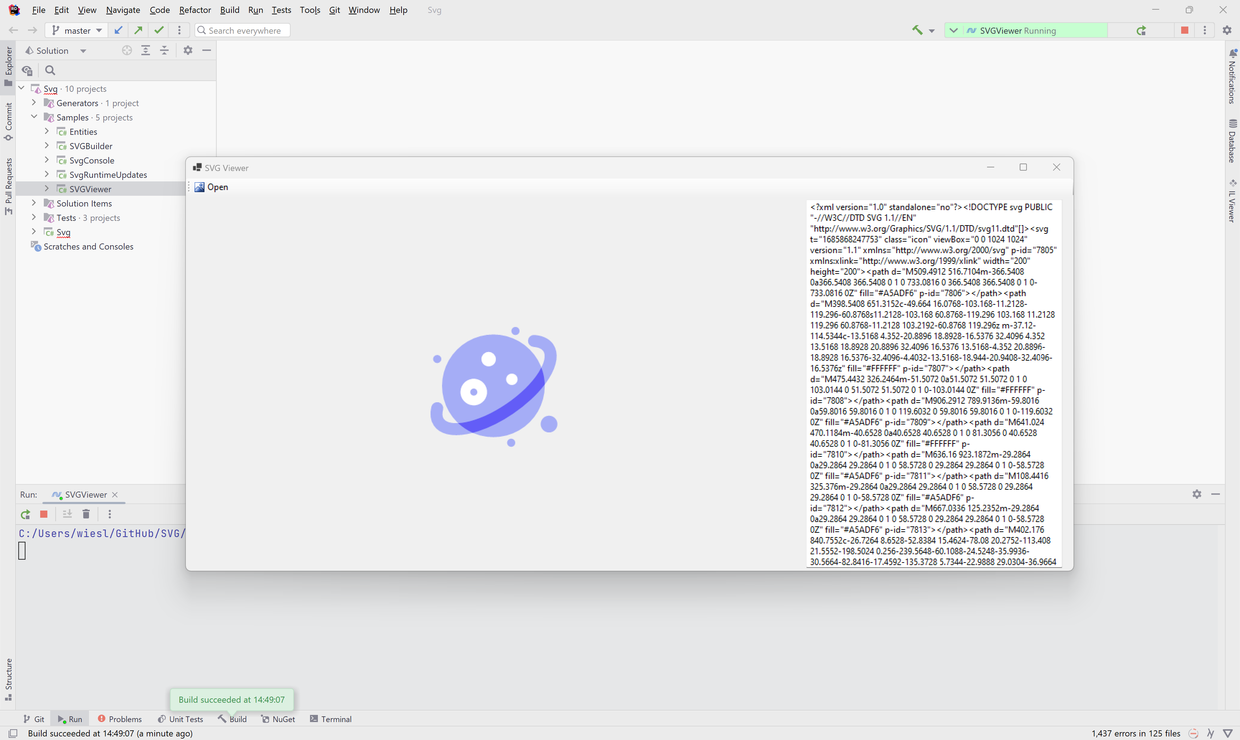Expand the Generators folder node
Screen dimensions: 1240x740
[33, 103]
